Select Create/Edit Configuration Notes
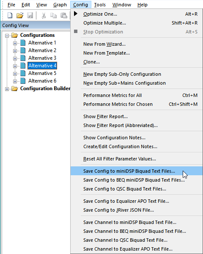203x254 pixels. click(x=137, y=146)
